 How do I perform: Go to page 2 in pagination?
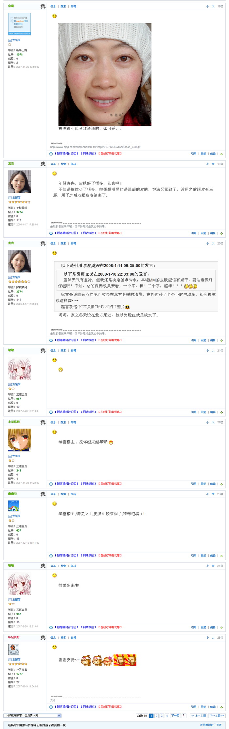156,716
